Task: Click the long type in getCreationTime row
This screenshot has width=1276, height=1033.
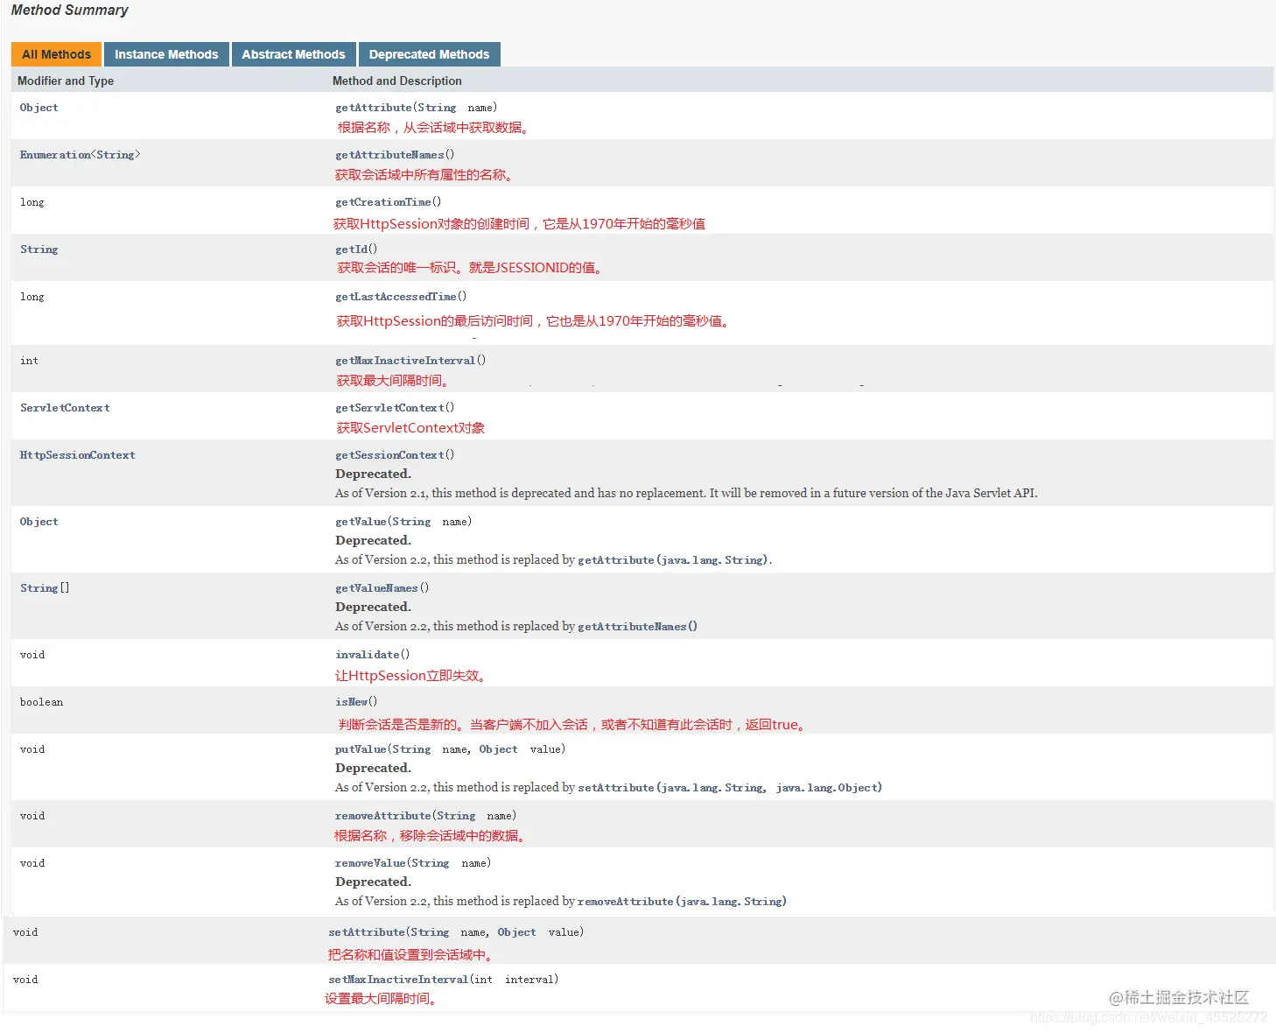Action: coord(32,202)
